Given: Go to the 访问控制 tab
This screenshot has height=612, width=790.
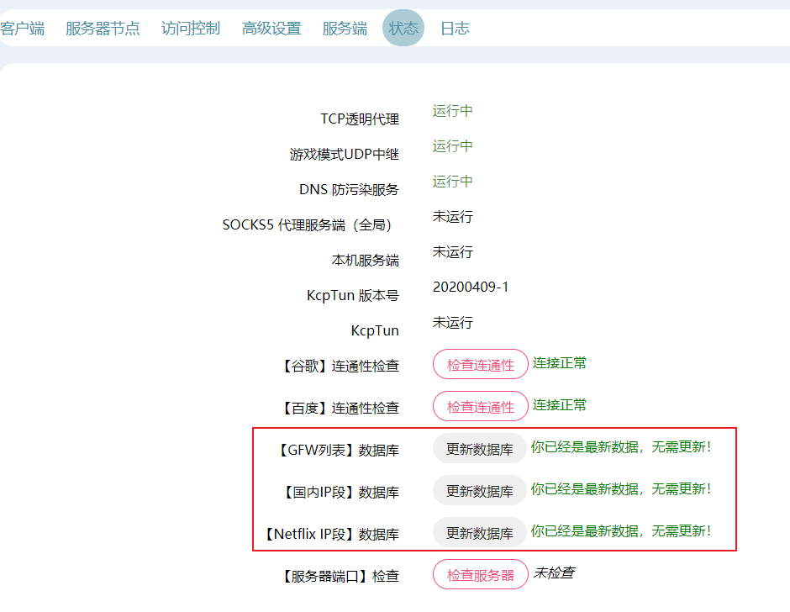Looking at the screenshot, I should coord(191,29).
